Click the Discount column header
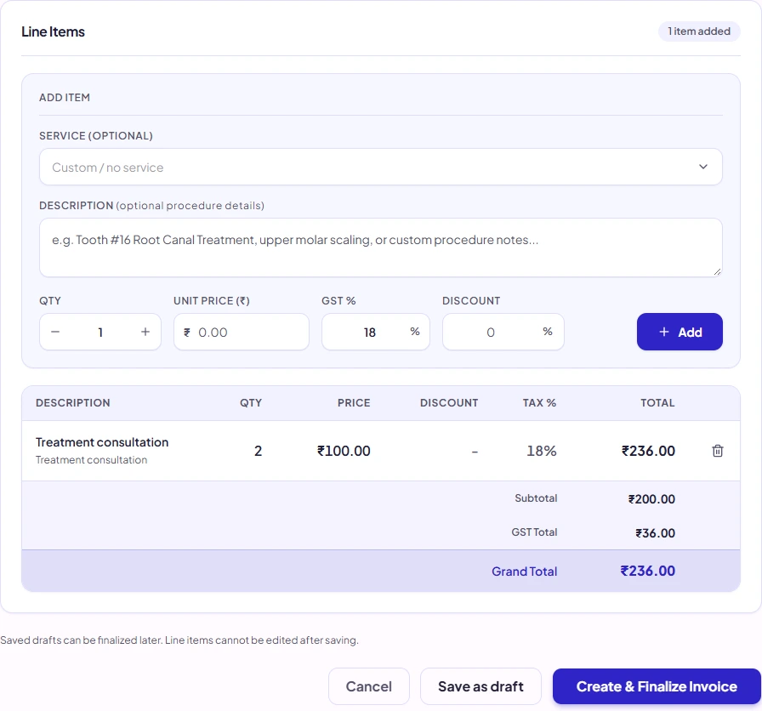This screenshot has width=762, height=711. pyautogui.click(x=449, y=403)
